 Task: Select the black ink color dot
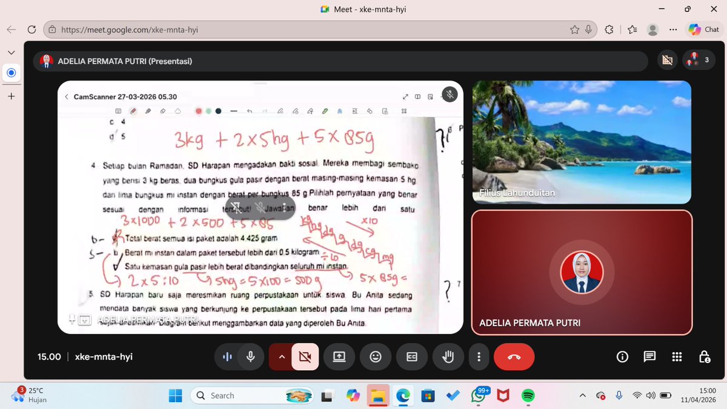click(x=217, y=111)
